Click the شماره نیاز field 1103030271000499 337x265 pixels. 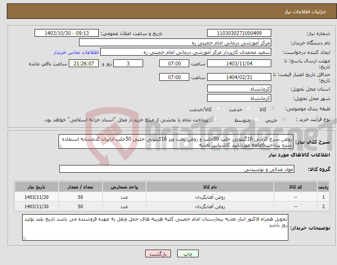point(239,33)
